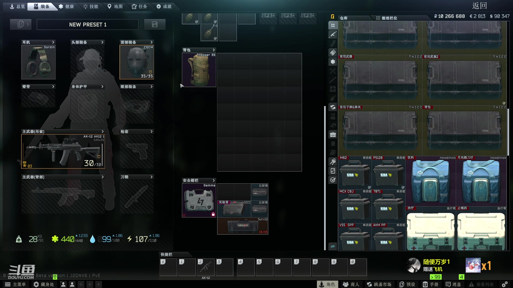Click the first squad member silhouette icon
513x288 pixels.
pyautogui.click(x=63, y=285)
